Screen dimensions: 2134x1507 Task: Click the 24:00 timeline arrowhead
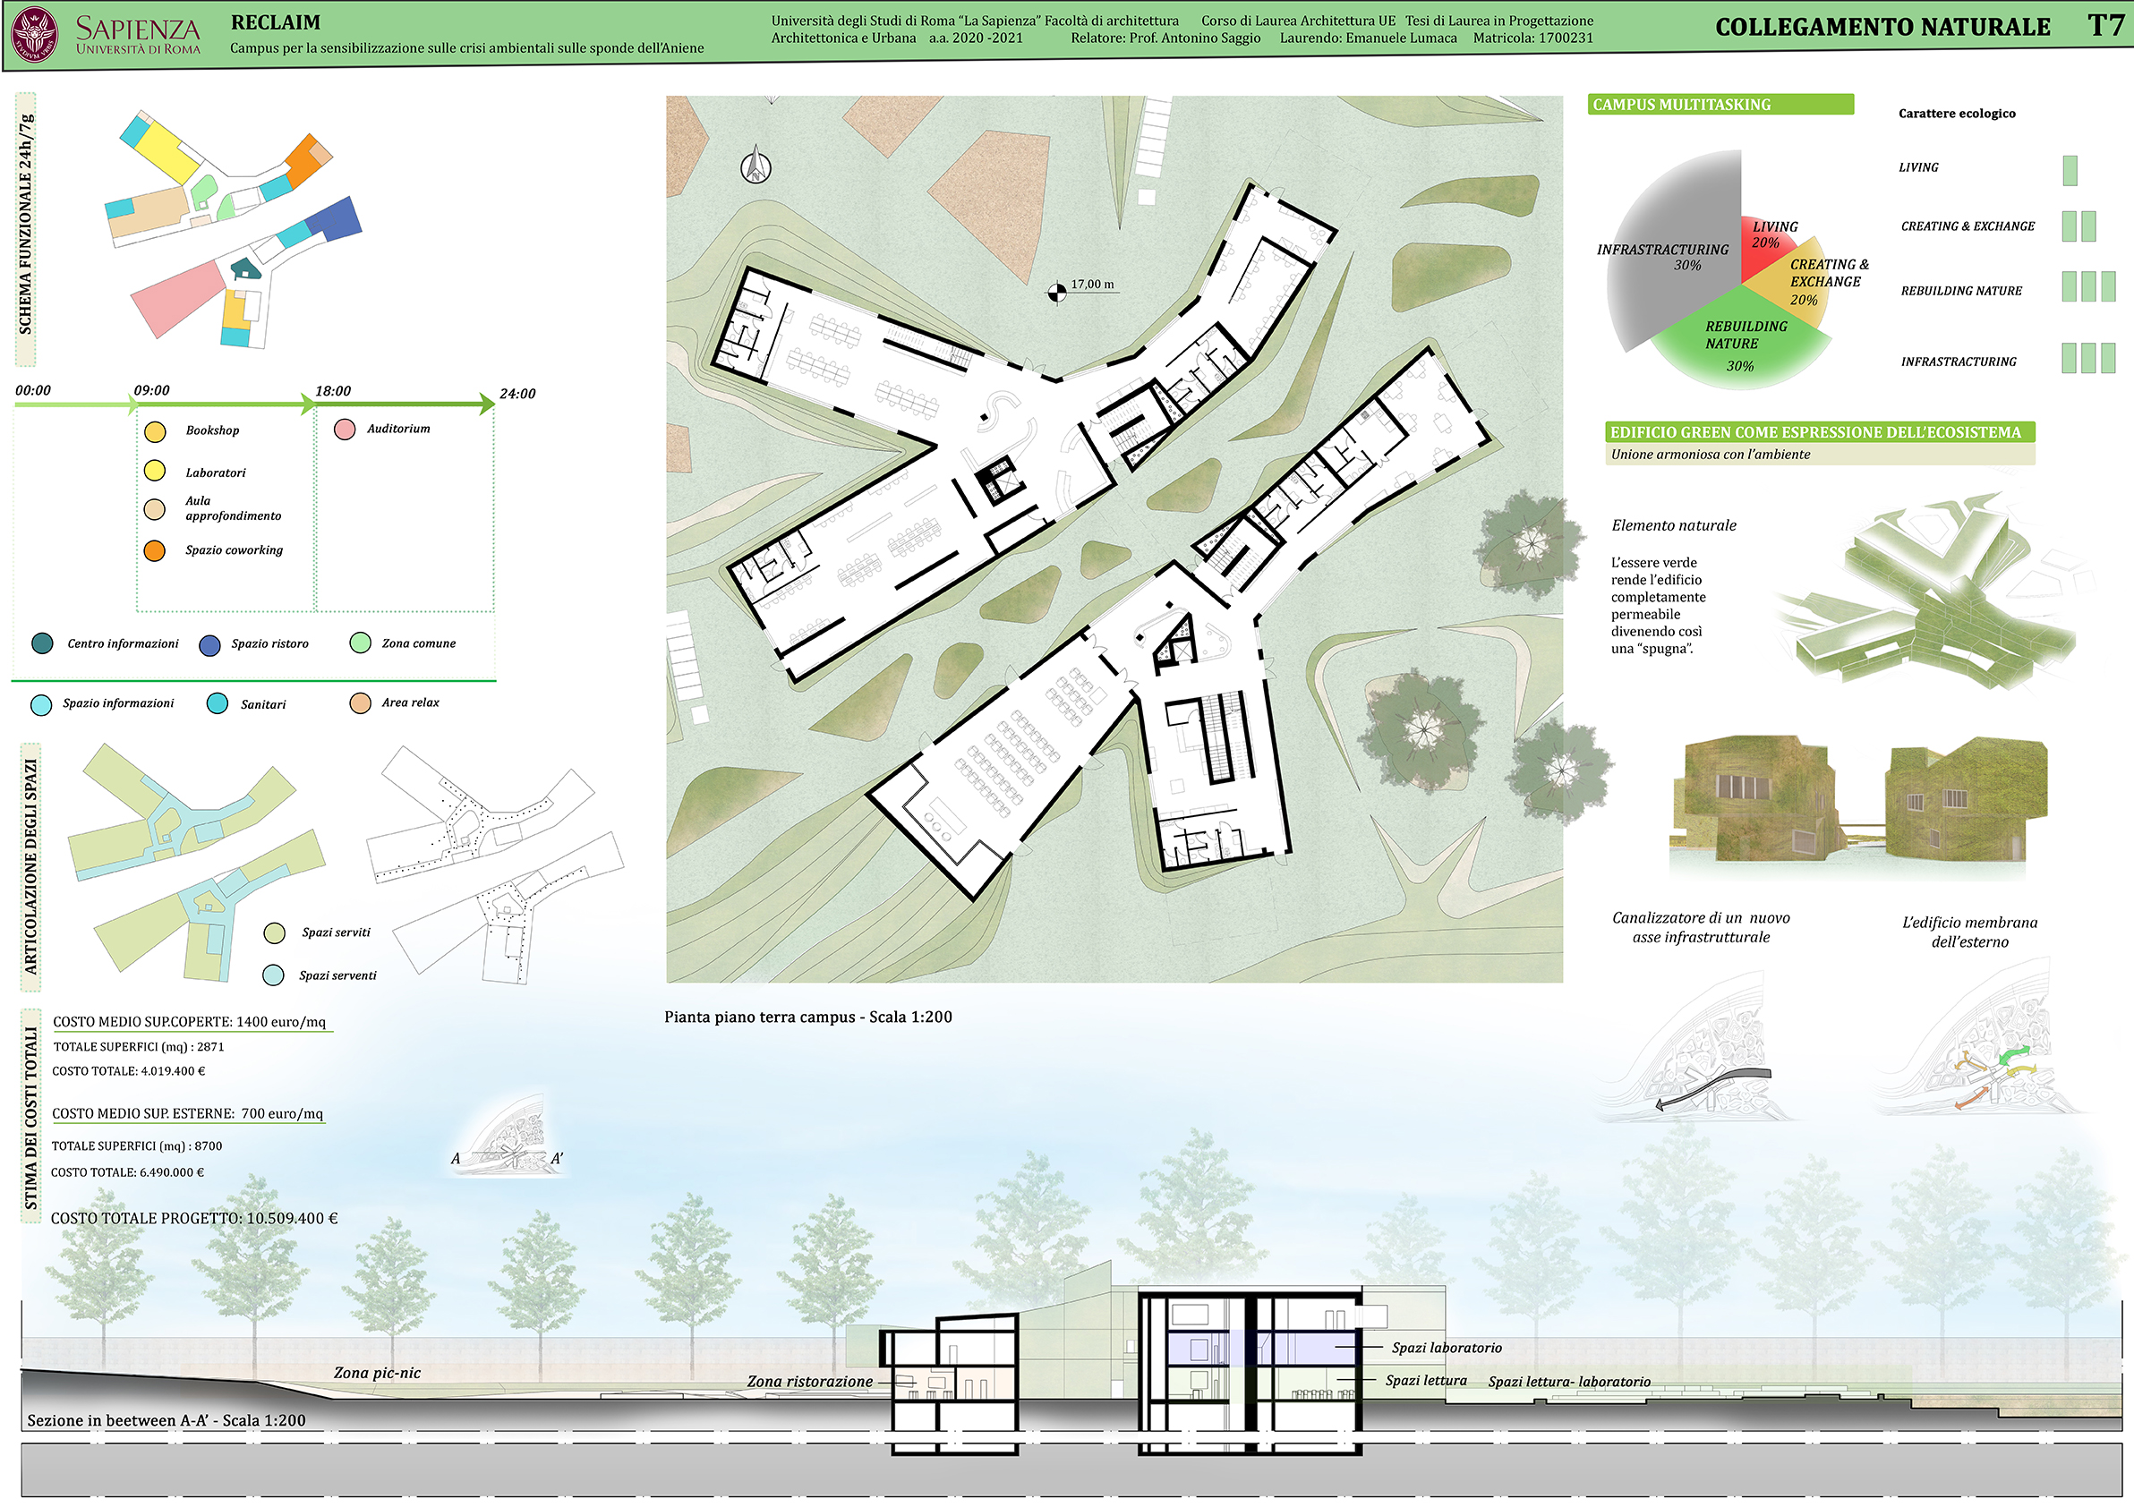click(486, 404)
